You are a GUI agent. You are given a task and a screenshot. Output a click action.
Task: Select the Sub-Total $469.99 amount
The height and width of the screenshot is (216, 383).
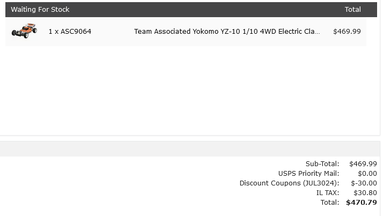(x=363, y=163)
